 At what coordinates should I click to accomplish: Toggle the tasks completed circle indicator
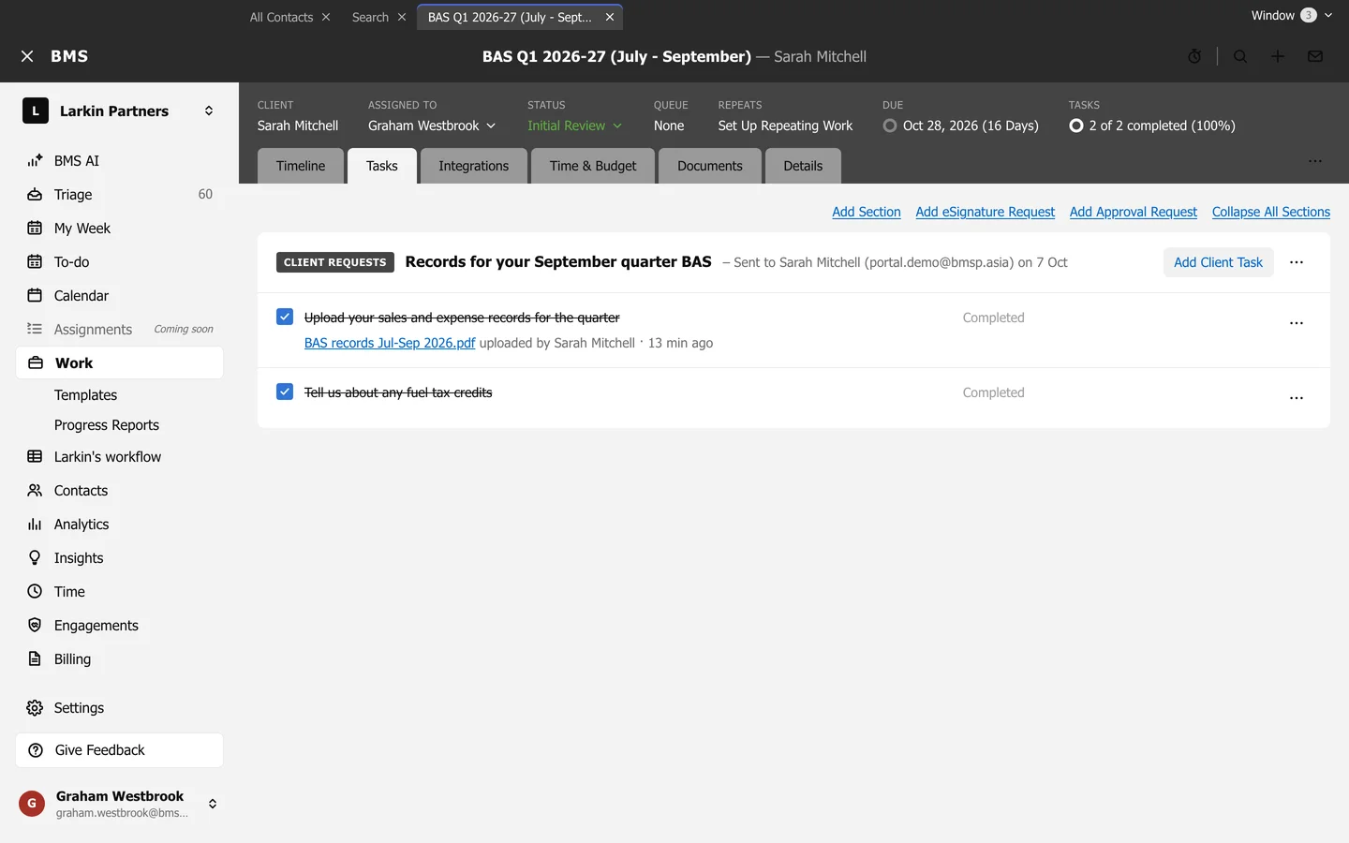(1076, 126)
